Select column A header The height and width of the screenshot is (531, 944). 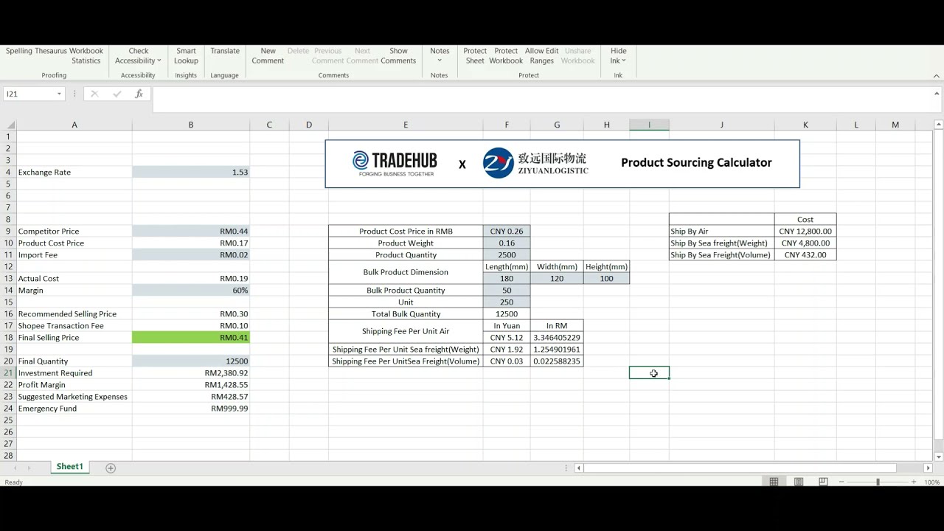click(74, 125)
